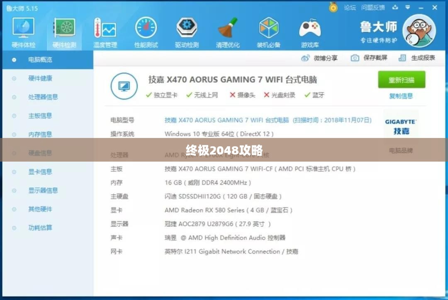Click the gold medal icon in title bar
The width and height of the screenshot is (448, 300).
[x=333, y=7]
